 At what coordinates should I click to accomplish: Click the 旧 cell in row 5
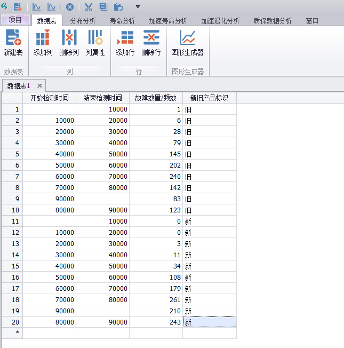point(210,154)
